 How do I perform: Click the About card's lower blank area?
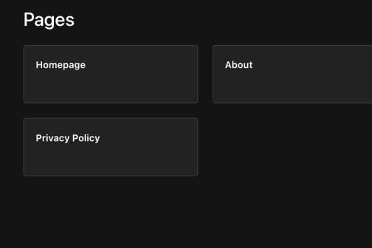[x=291, y=93]
